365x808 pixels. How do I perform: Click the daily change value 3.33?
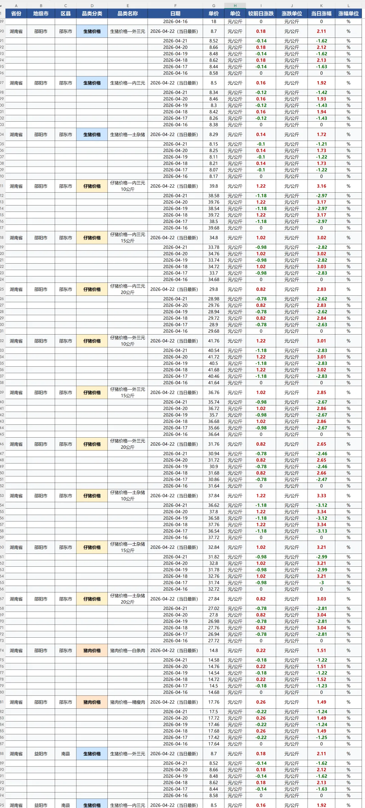point(321,496)
